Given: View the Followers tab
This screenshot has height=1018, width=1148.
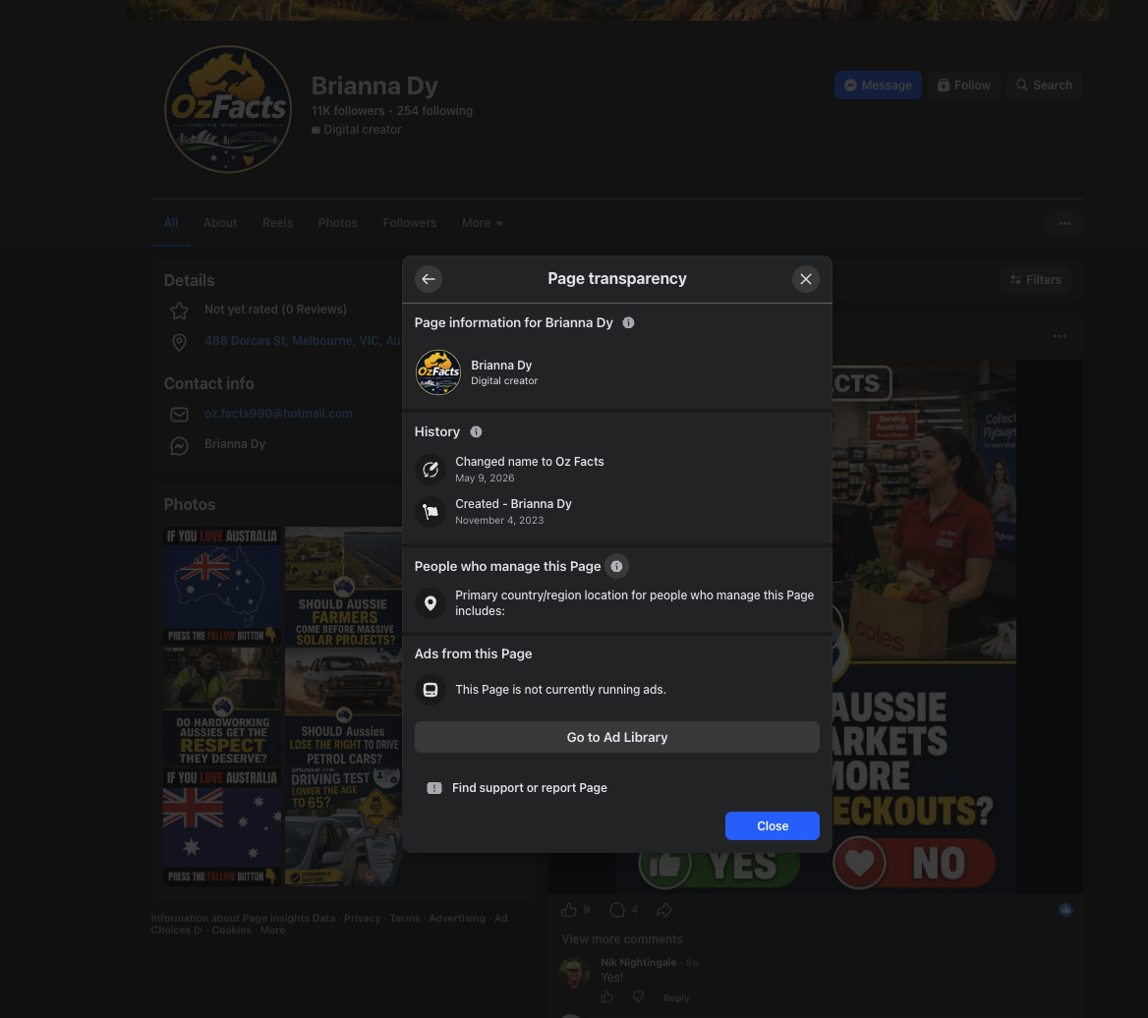Looking at the screenshot, I should [409, 222].
